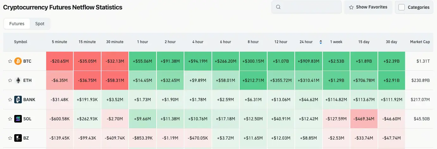The height and width of the screenshot is (149, 437).
Task: Focus the search input field
Action: coord(306,7)
